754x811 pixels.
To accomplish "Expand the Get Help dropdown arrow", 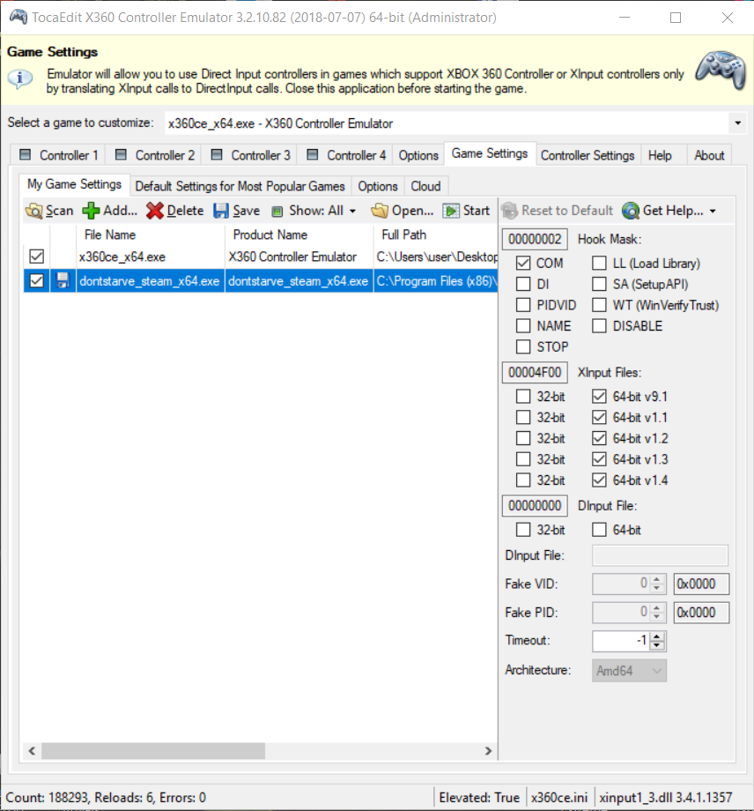I will [x=713, y=211].
